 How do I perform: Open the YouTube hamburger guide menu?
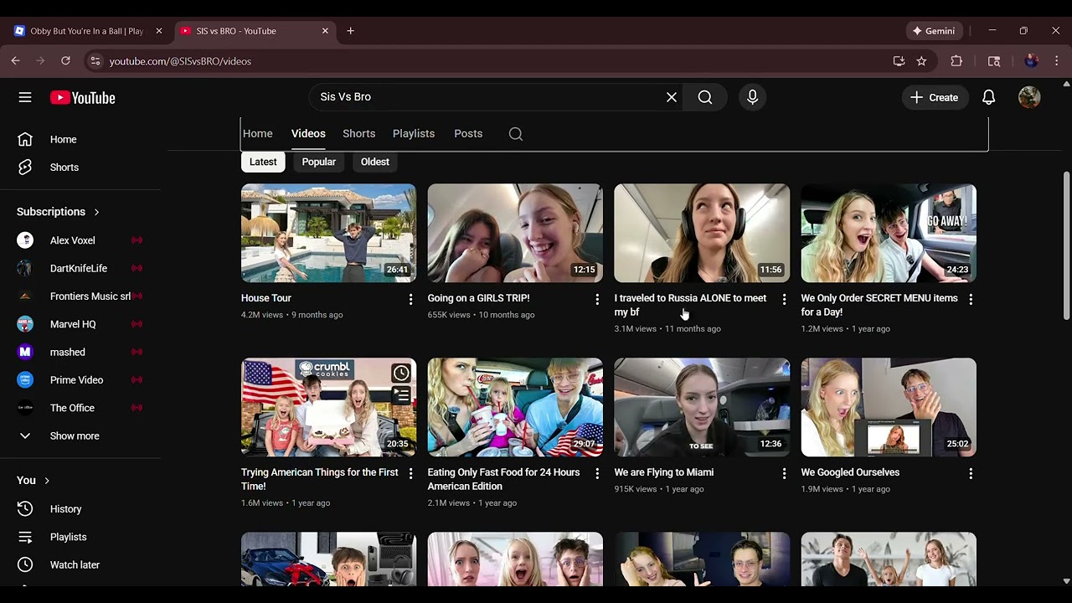(25, 97)
